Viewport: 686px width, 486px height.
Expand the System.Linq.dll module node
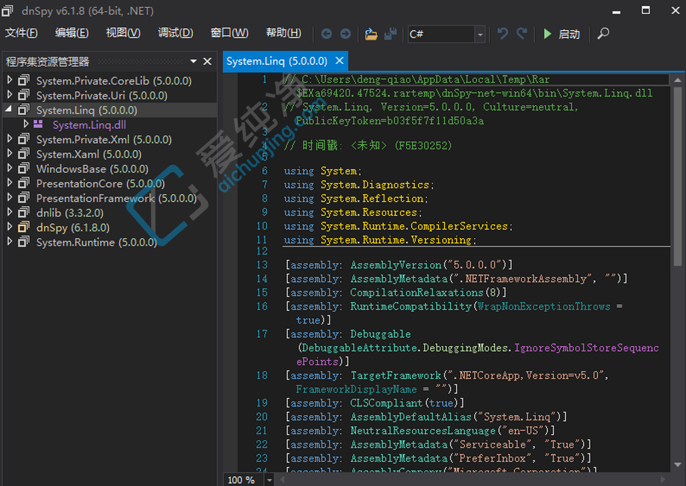coord(26,124)
